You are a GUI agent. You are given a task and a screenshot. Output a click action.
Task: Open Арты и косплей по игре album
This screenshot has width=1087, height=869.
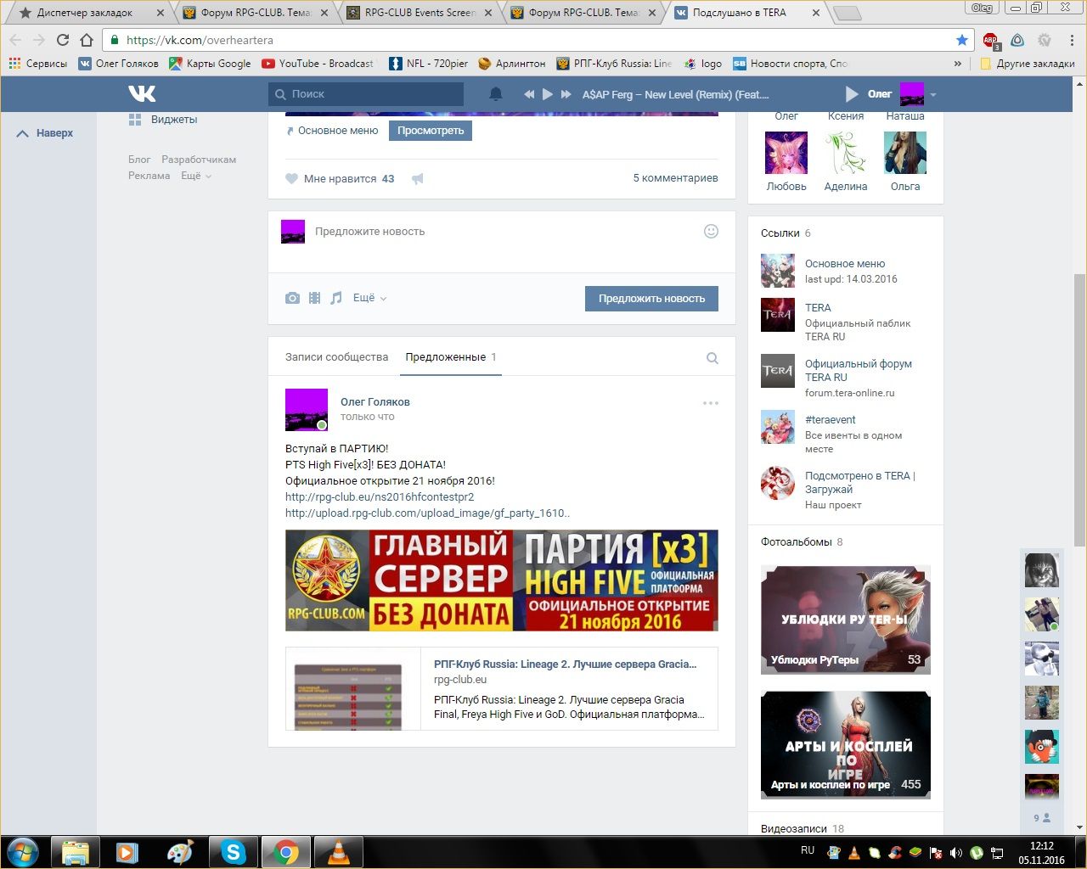tap(846, 745)
